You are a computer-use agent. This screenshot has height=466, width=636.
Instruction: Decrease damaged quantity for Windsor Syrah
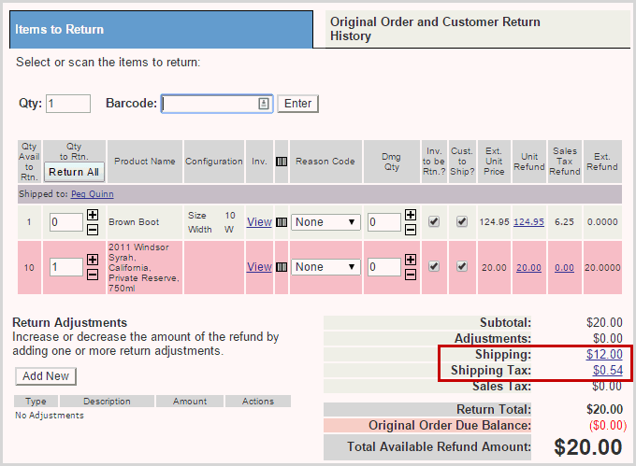[x=411, y=274]
